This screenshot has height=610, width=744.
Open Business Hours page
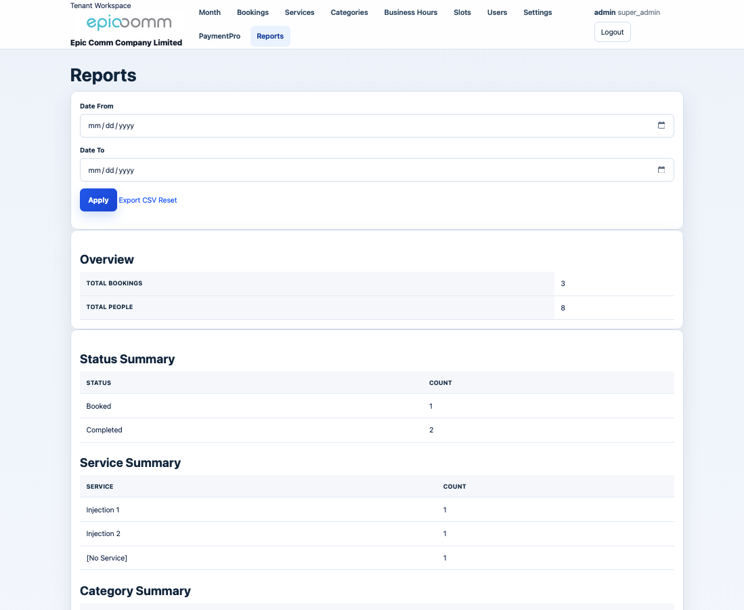tap(410, 12)
